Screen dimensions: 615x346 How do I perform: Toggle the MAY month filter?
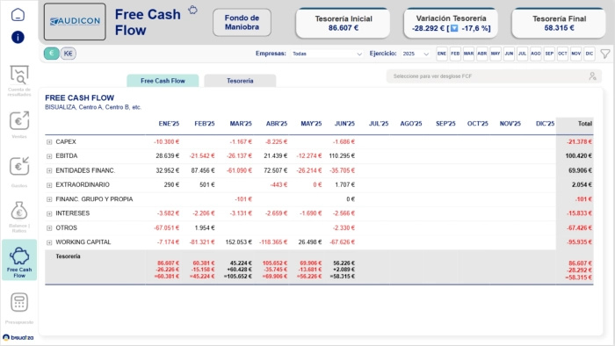coord(496,54)
